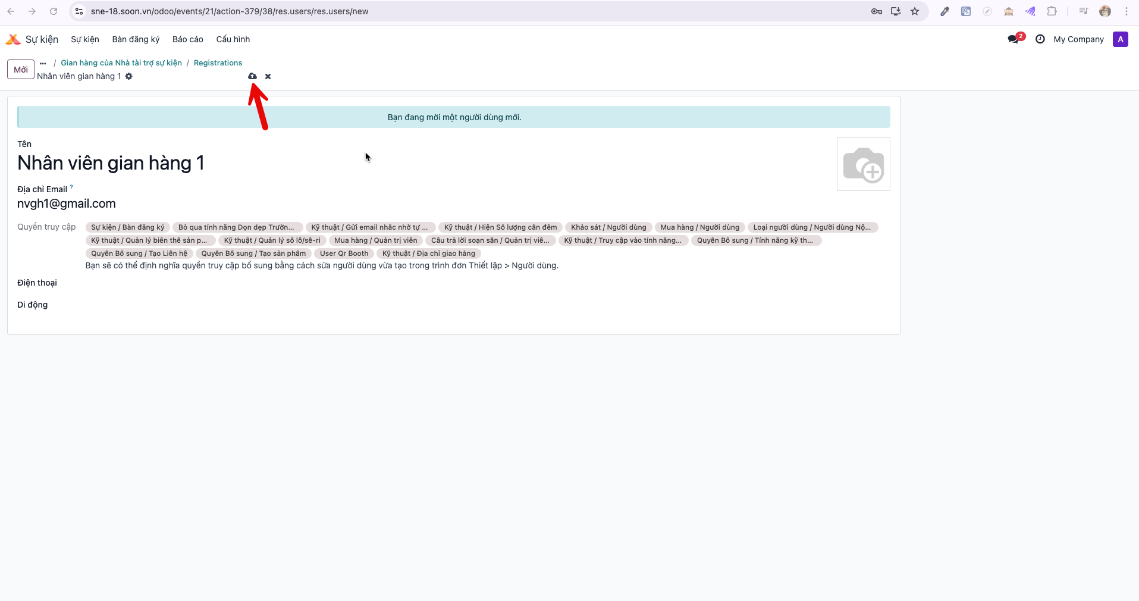The width and height of the screenshot is (1139, 601).
Task: Click the Mới button
Action: point(21,70)
